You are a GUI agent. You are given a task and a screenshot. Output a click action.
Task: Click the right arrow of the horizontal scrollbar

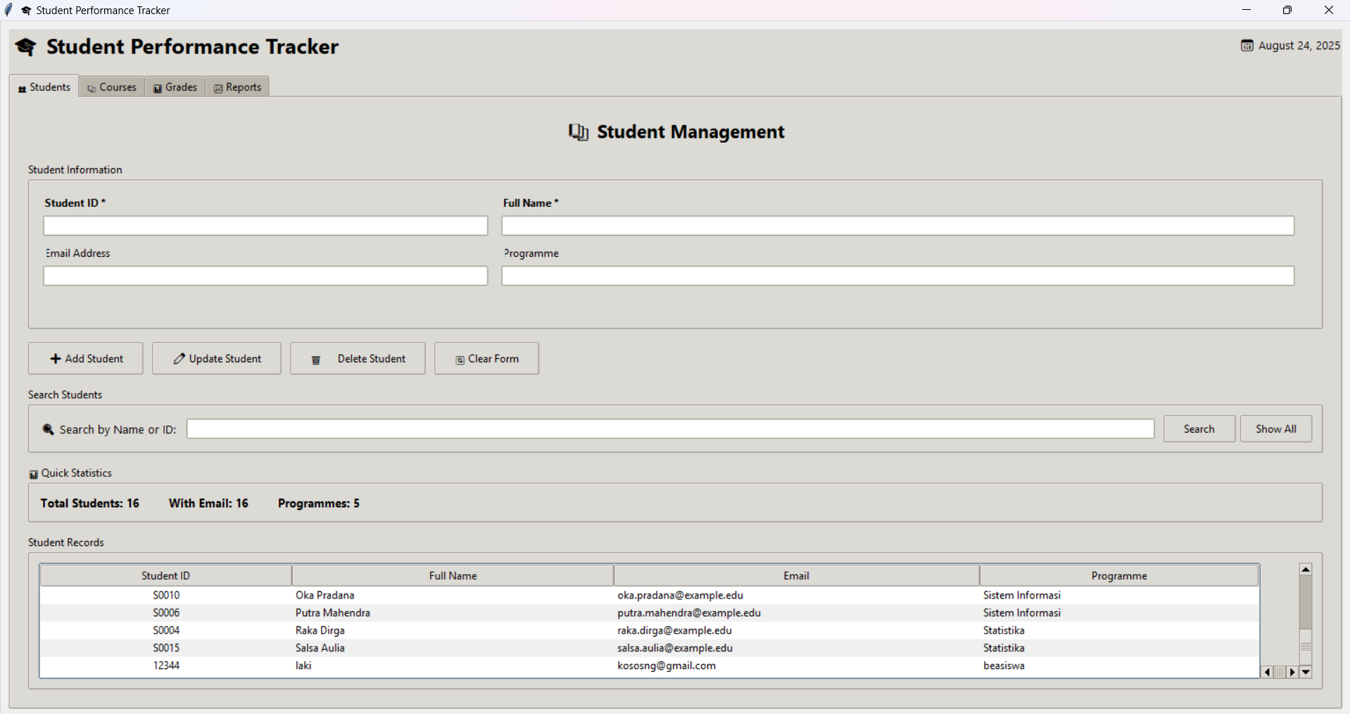coord(1292,672)
